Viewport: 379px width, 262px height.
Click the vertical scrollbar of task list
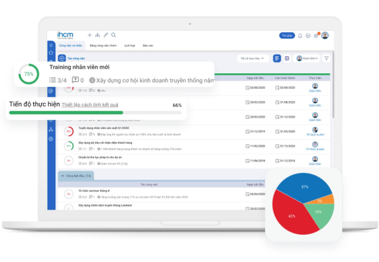coord(333,85)
